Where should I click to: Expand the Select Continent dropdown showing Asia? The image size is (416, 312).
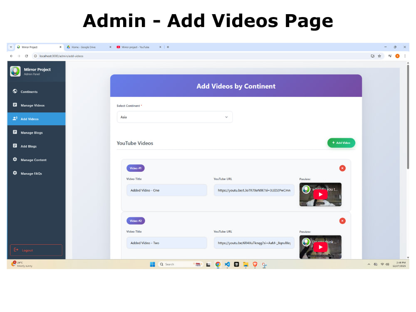pos(175,117)
